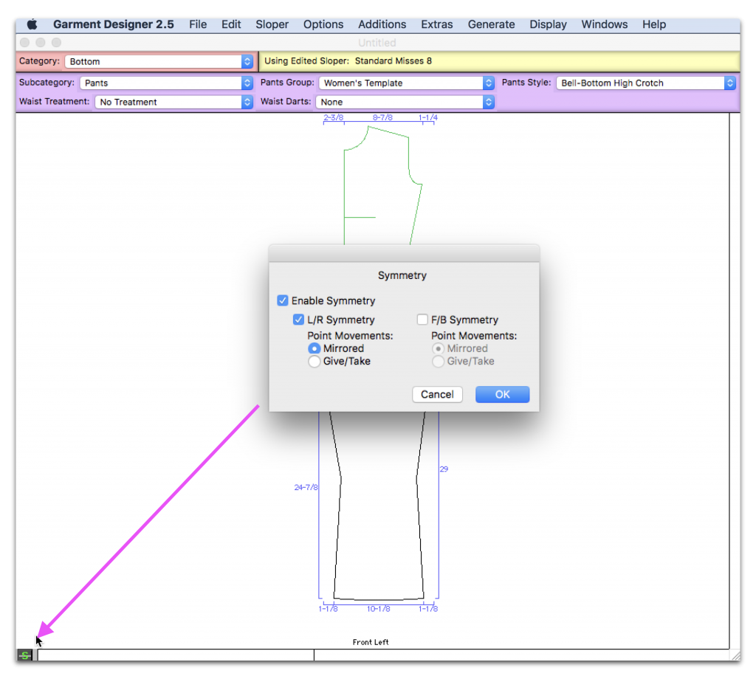Screen dimensions: 756x679
Task: Dismiss the Symmetry dialog with Cancel
Action: pyautogui.click(x=437, y=394)
